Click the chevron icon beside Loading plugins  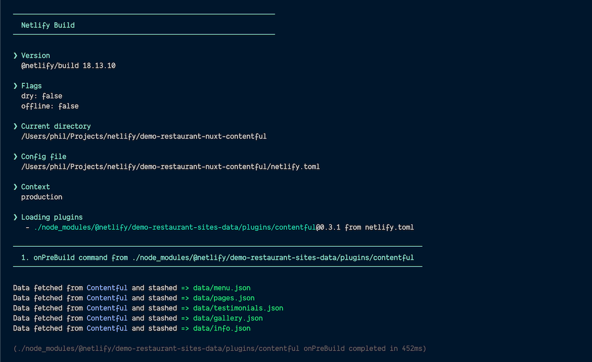tap(15, 217)
